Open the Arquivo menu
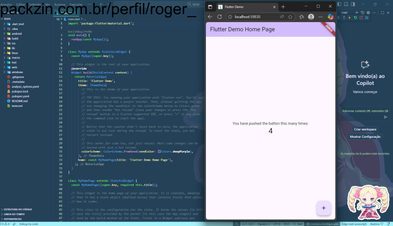This screenshot has height=226, width=393. pos(6,3)
